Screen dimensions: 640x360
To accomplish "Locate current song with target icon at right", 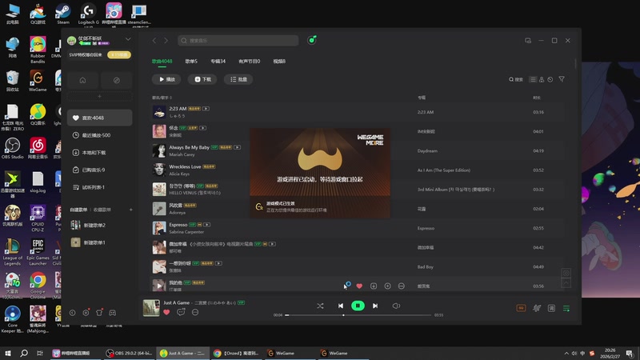I will click(x=566, y=273).
